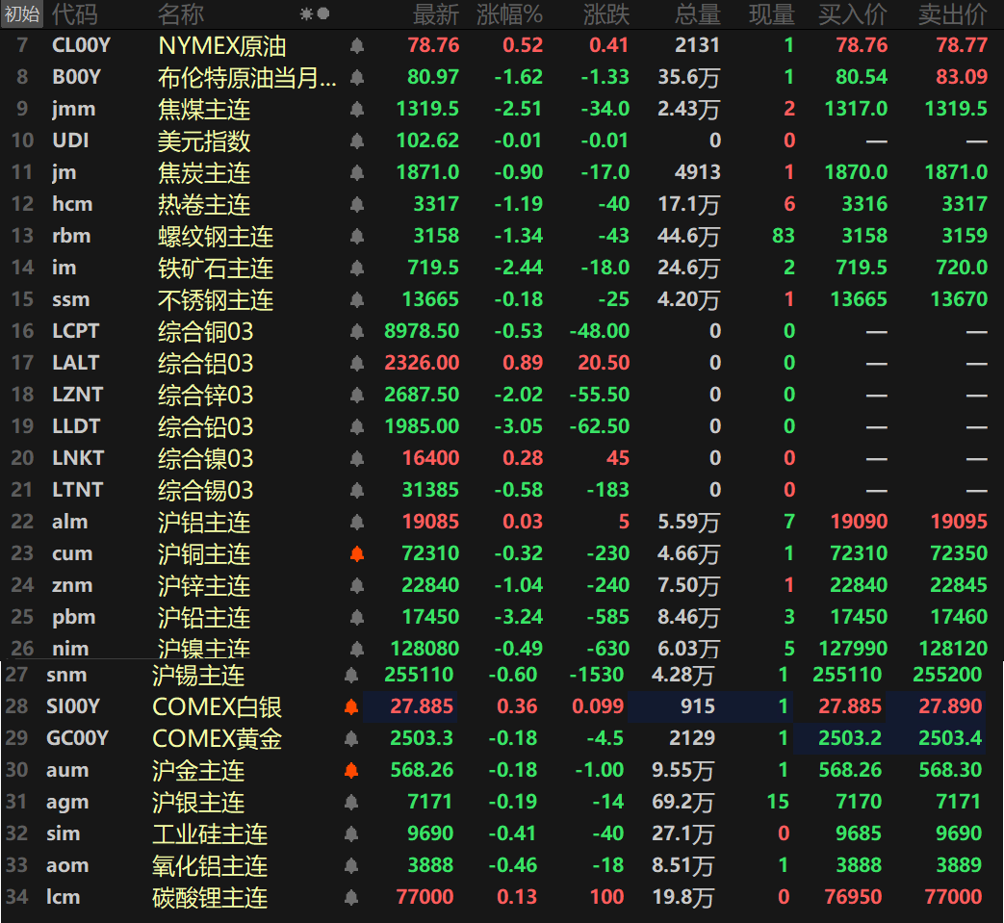Set an alert bell on 美元指数
The height and width of the screenshot is (923, 1004).
pyautogui.click(x=357, y=141)
